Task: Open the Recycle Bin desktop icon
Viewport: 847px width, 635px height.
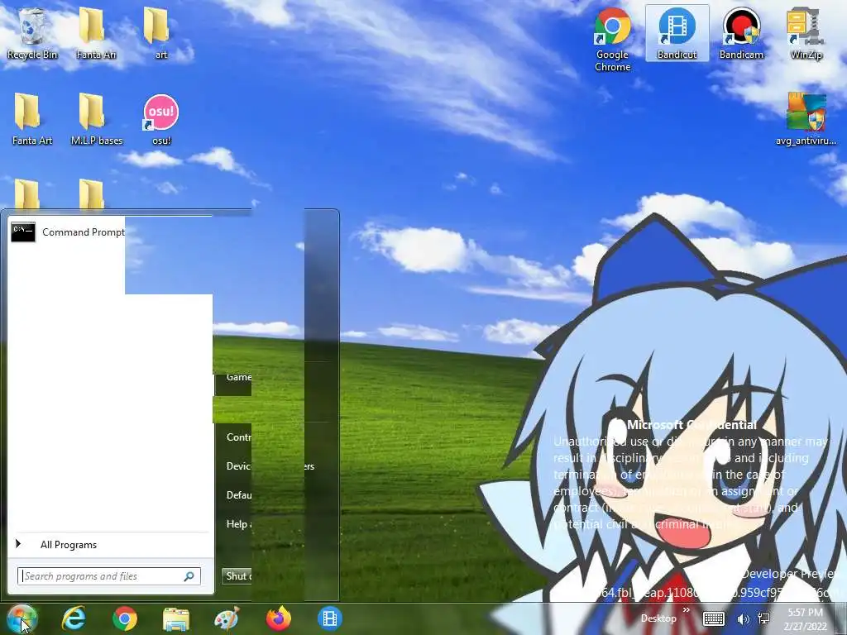Action: 32,33
